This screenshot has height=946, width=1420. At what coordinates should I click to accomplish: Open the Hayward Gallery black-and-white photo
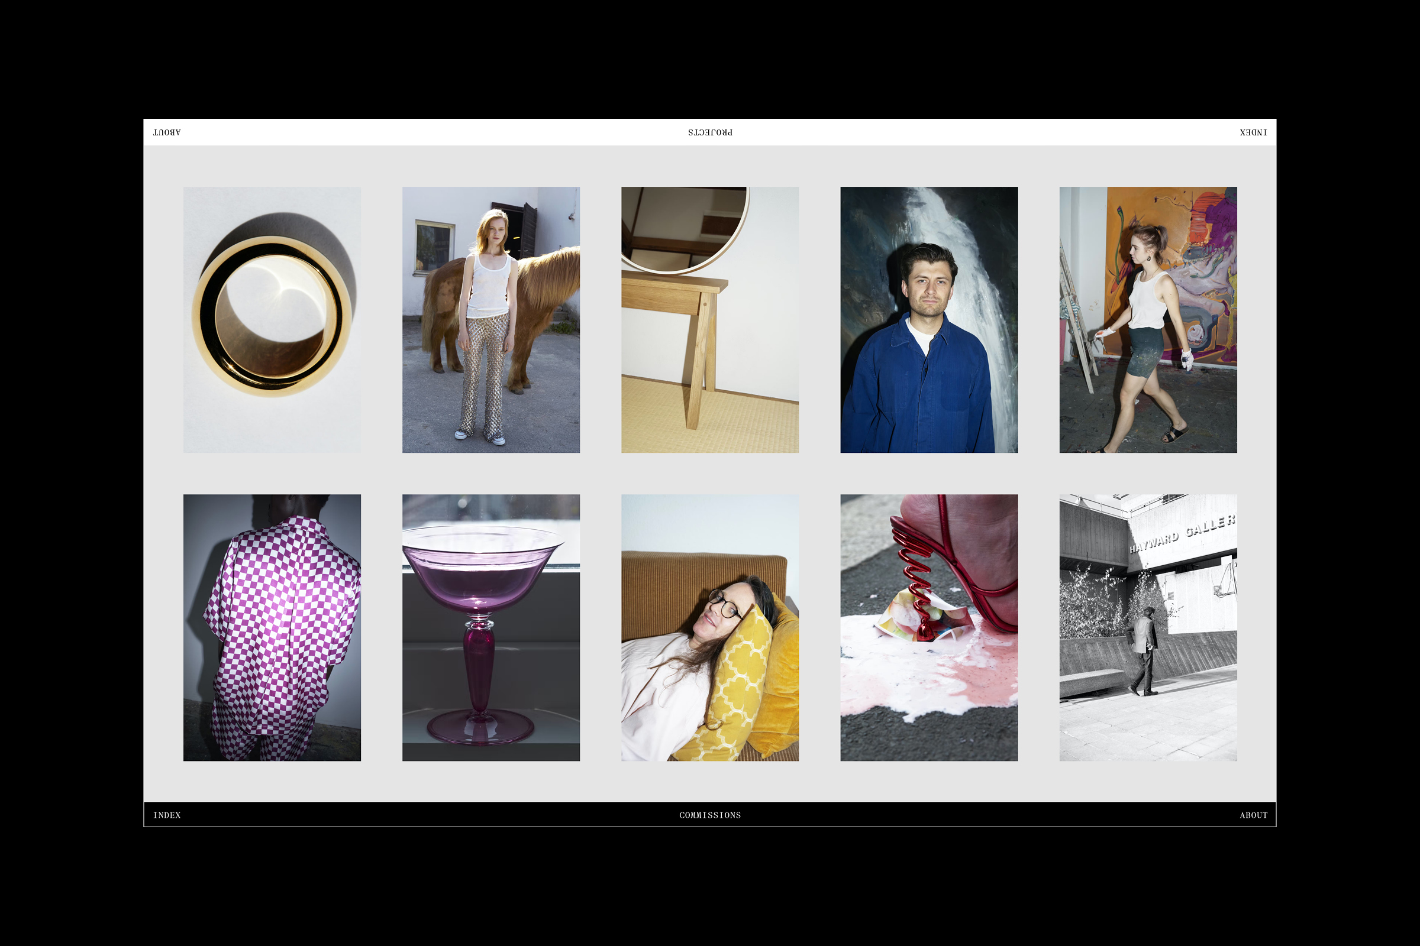pyautogui.click(x=1148, y=627)
